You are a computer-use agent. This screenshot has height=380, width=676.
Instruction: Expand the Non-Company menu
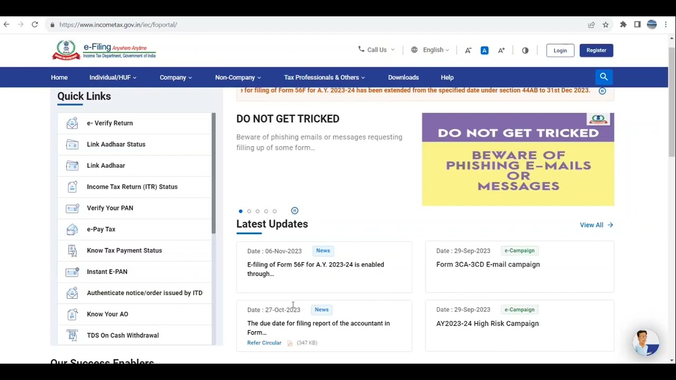click(x=238, y=78)
